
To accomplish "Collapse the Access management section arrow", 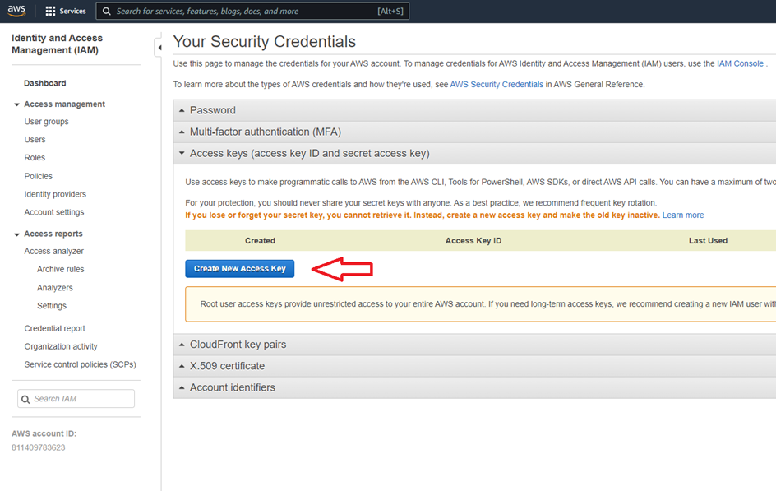I will click(x=16, y=104).
